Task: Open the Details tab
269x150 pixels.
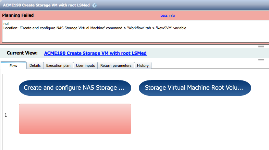Action: click(x=35, y=65)
